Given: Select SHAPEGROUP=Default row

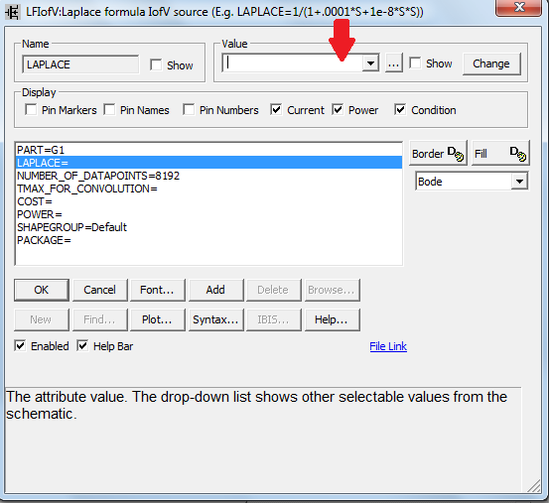Looking at the screenshot, I should coord(209,227).
